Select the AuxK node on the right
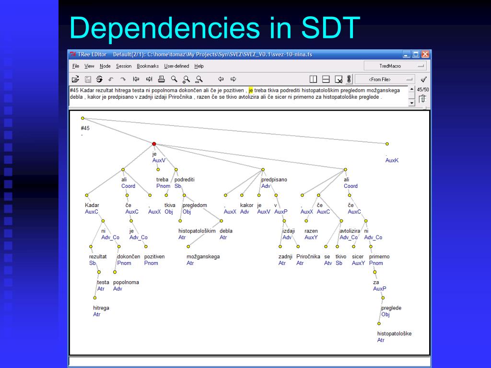Image resolution: width=491 pixels, height=368 pixels. point(387,144)
